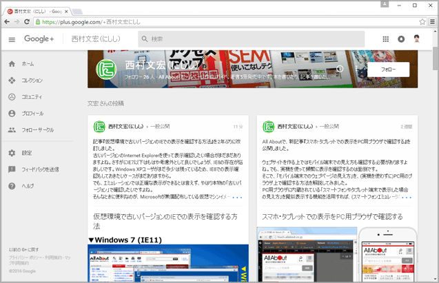Click the 11分 post timestamp
The width and height of the screenshot is (439, 283).
pos(238,127)
